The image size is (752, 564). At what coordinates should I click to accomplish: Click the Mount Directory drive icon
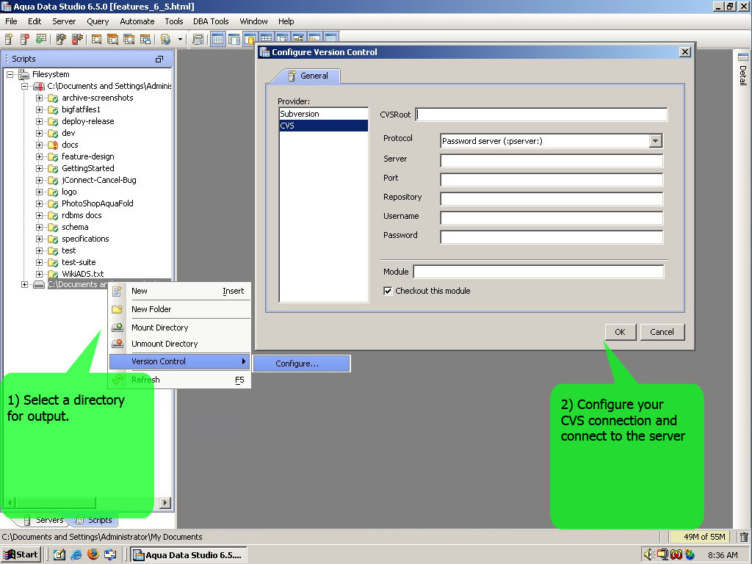117,328
